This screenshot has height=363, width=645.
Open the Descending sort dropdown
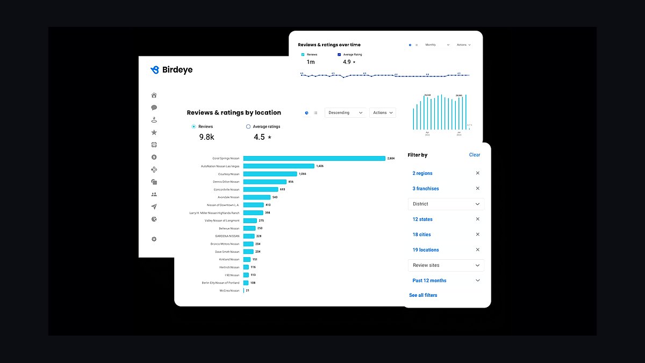345,113
